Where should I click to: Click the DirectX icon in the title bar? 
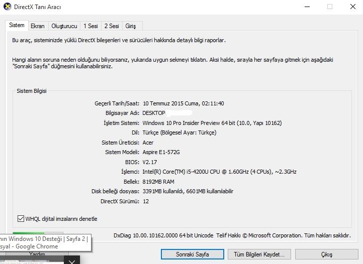tap(8, 7)
